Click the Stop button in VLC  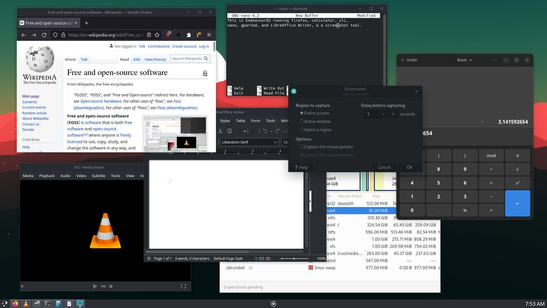pos(111,287)
